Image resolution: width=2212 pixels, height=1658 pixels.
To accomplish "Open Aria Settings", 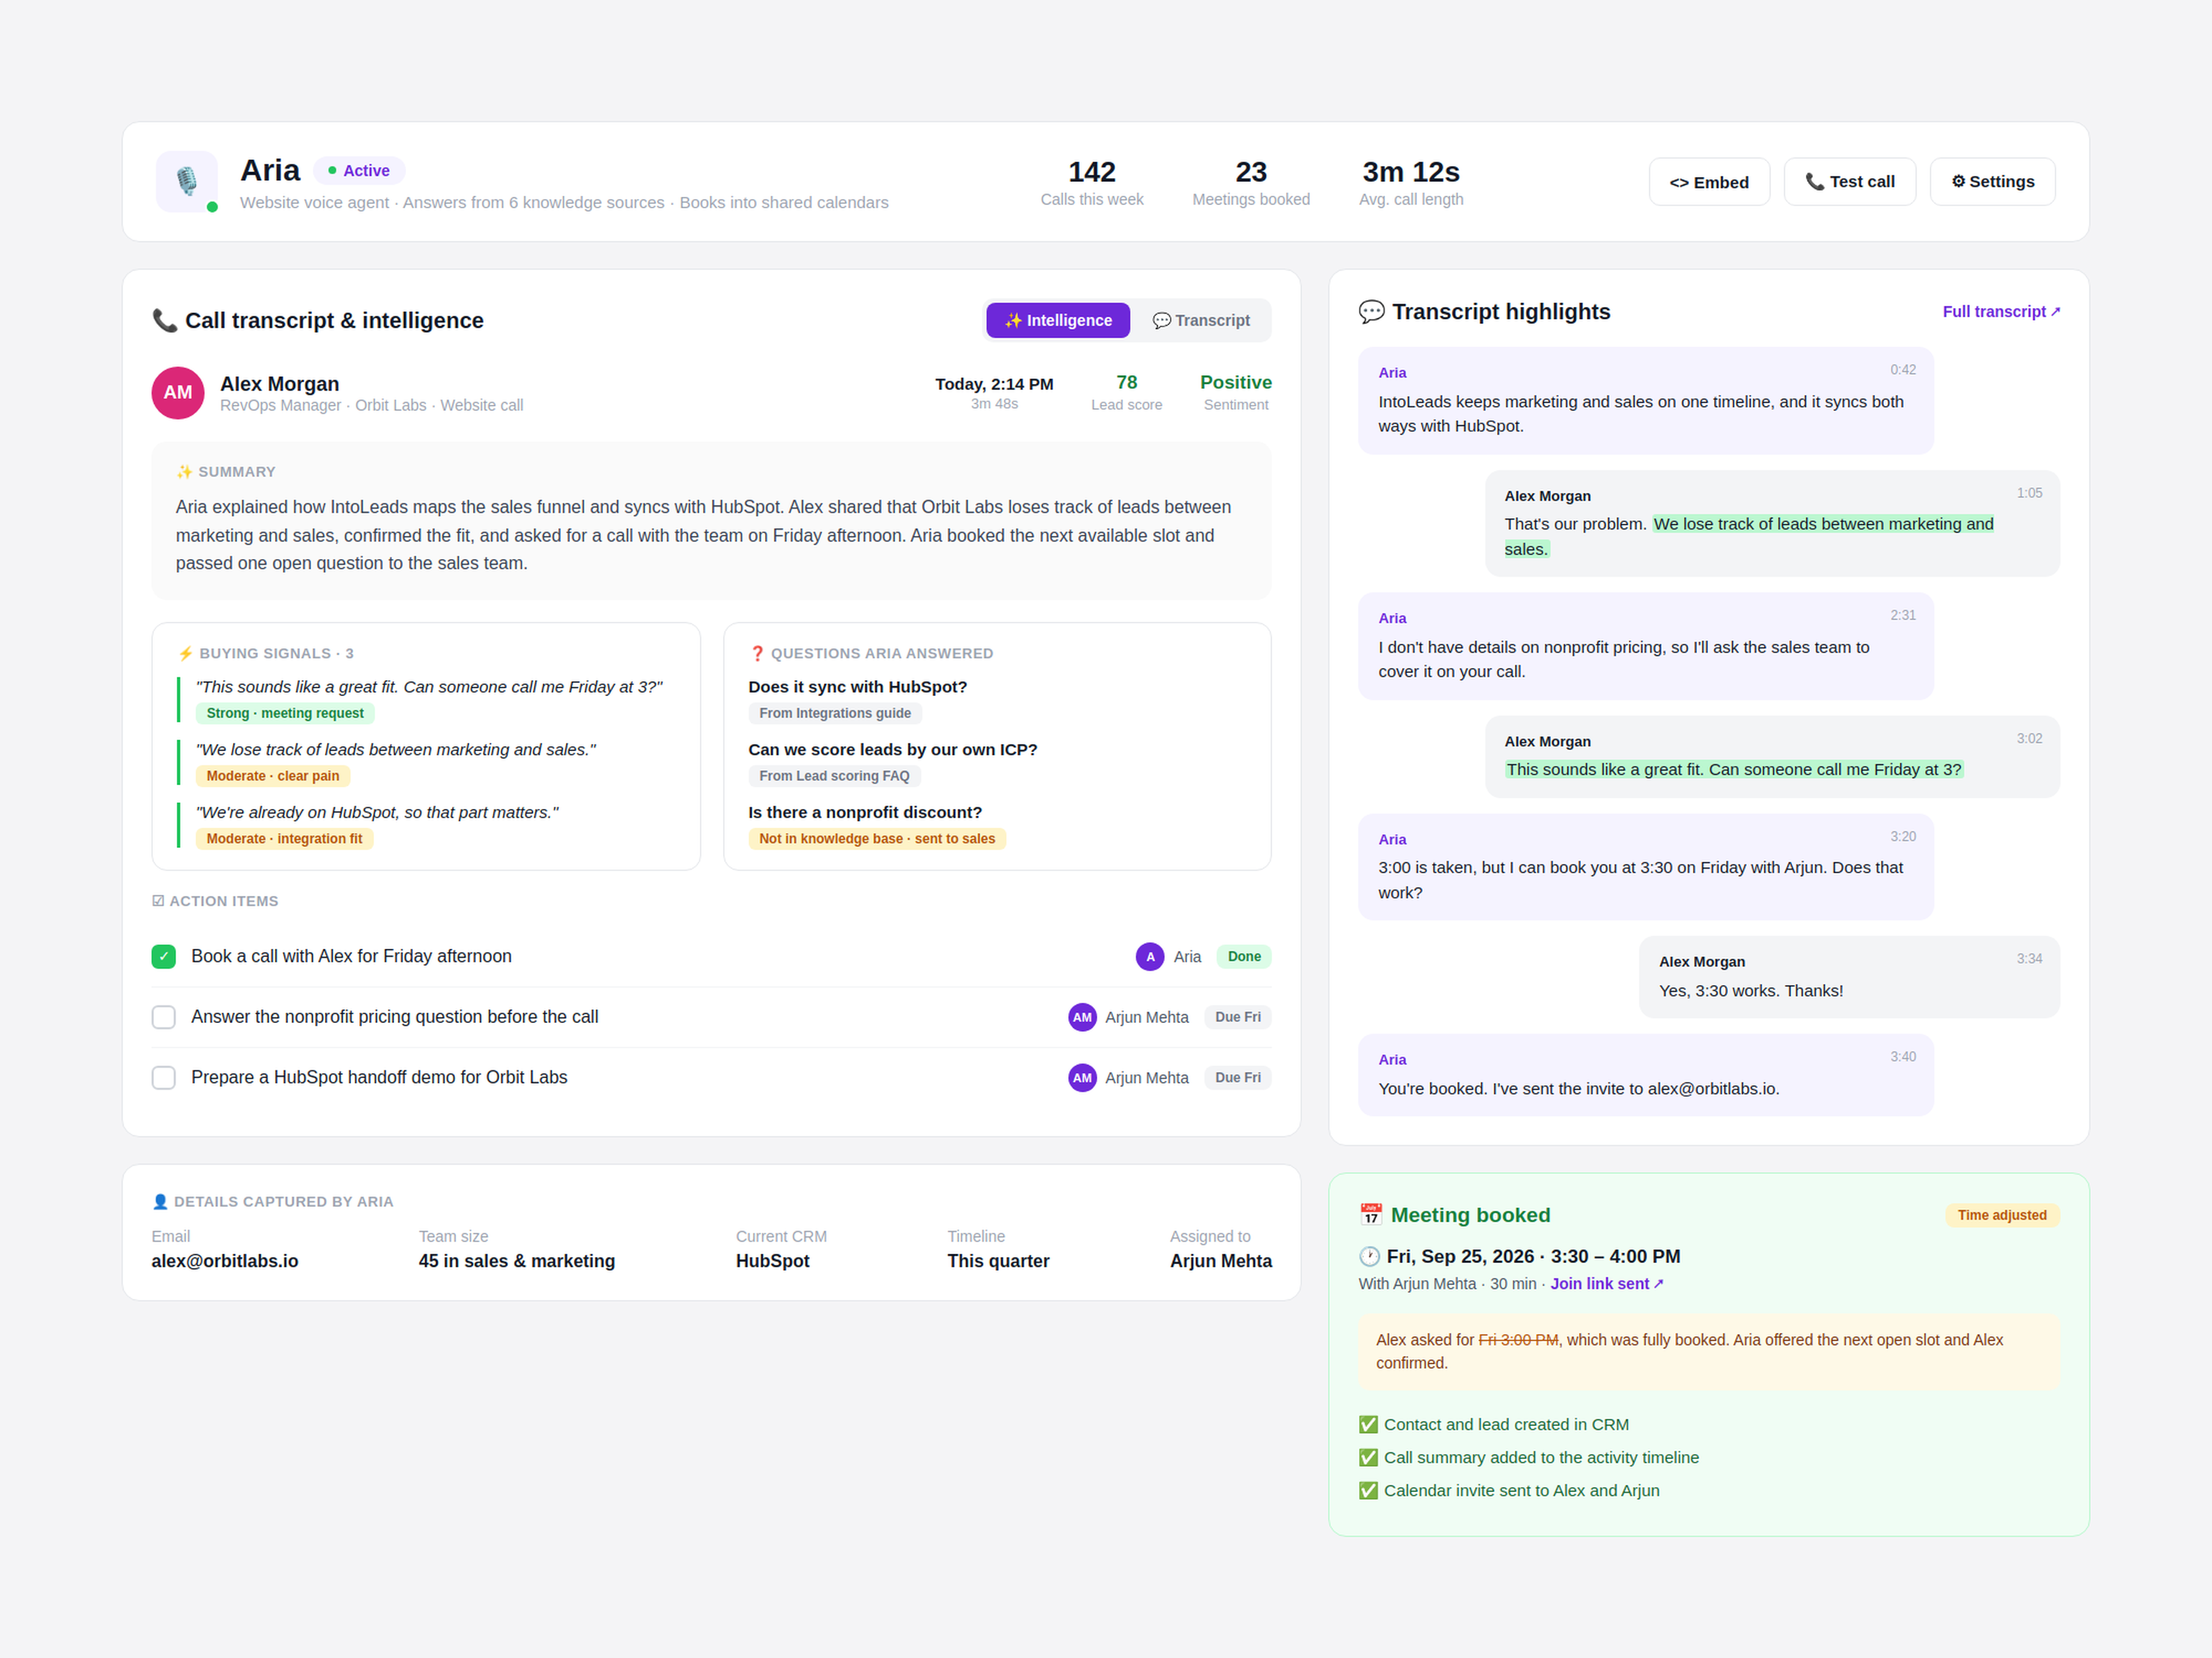I will click(x=1992, y=182).
